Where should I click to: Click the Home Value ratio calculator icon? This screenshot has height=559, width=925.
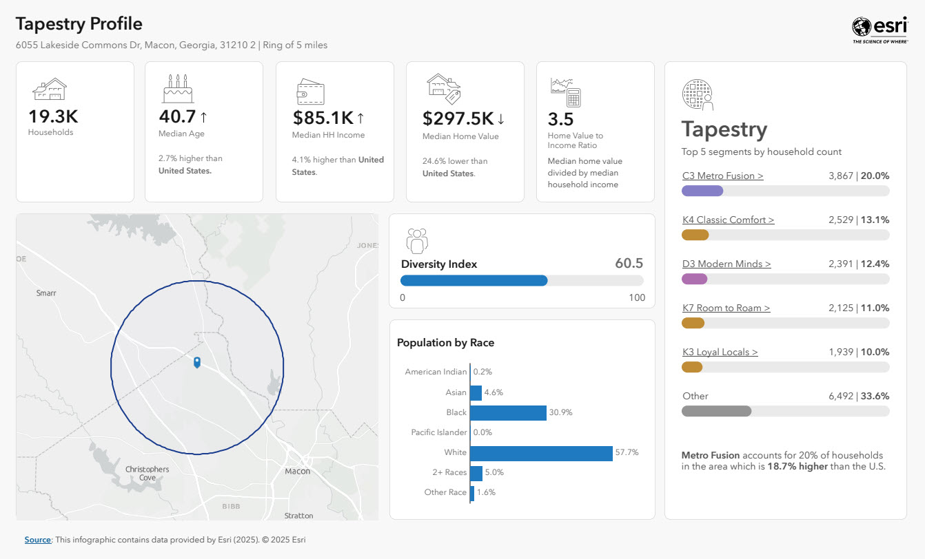[566, 92]
